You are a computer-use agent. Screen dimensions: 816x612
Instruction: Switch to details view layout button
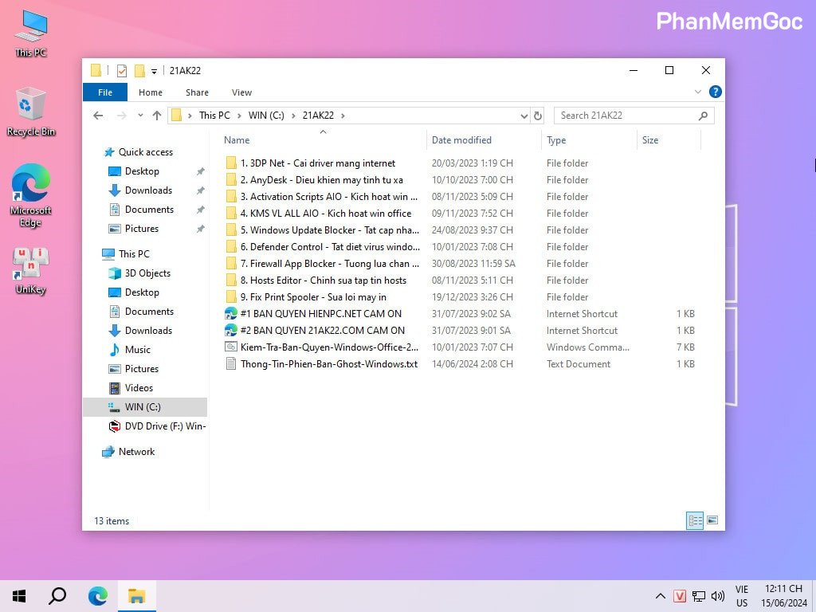point(695,520)
